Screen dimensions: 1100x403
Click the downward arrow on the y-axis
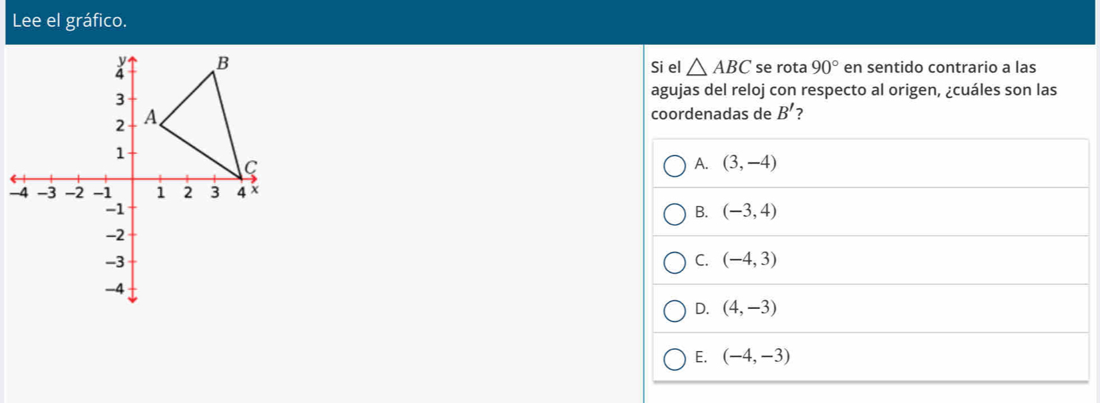[x=132, y=300]
